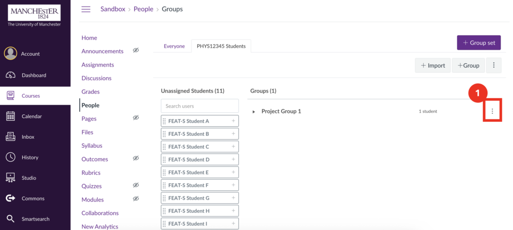Open Project Group 1 options kebab menu
Viewport: 513px width, 230px height.
point(492,111)
